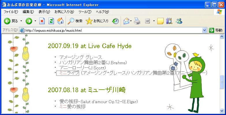
Task: Stop page loading with red X icon
Action: pos(42,21)
